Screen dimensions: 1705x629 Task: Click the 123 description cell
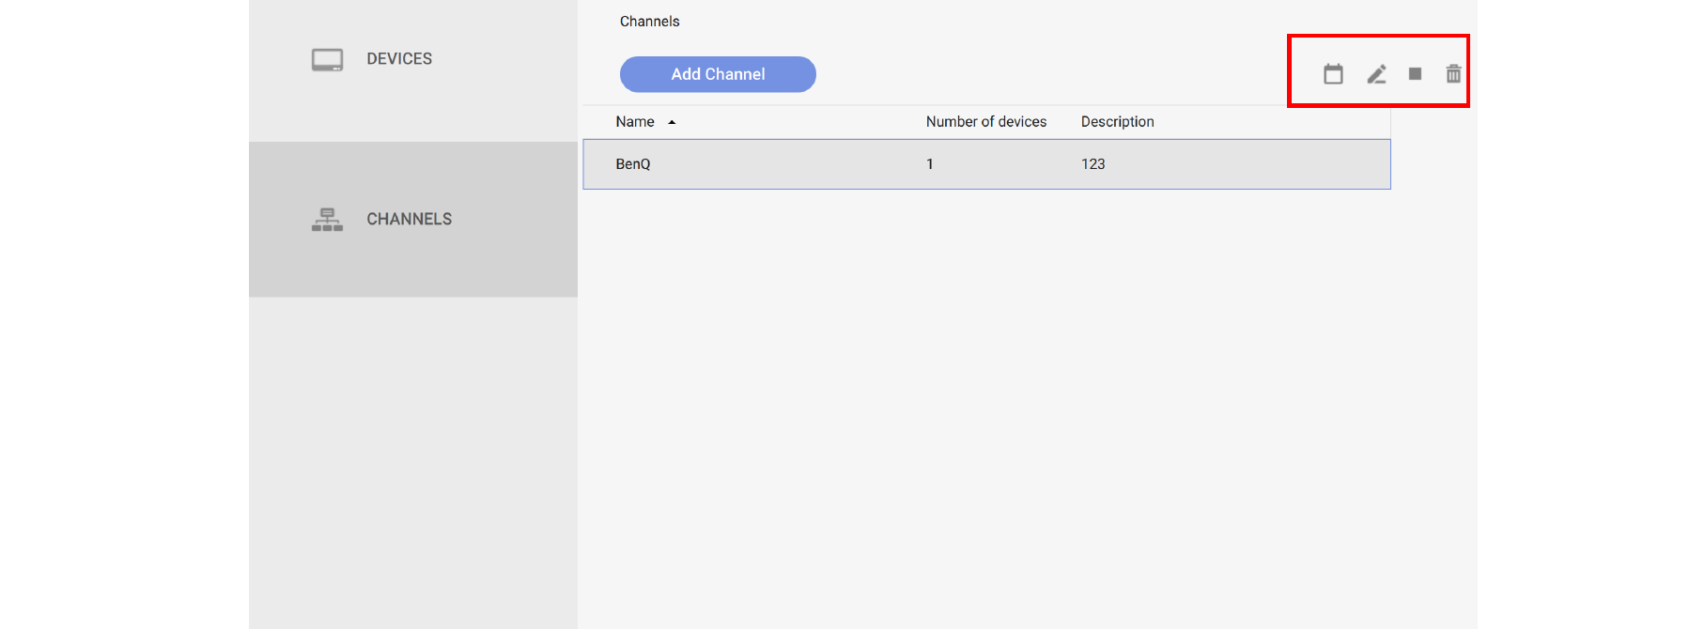coord(1093,164)
